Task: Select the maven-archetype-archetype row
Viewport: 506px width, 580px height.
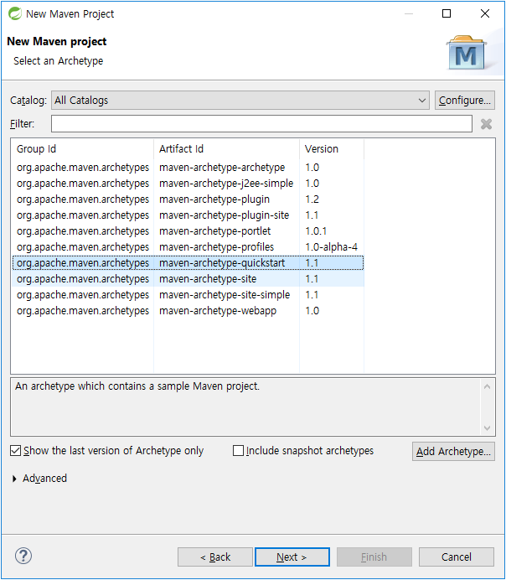Action: (x=188, y=167)
